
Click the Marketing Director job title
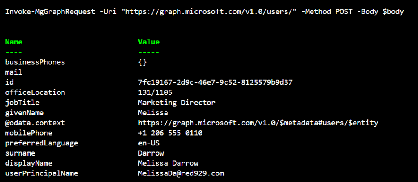[176, 103]
